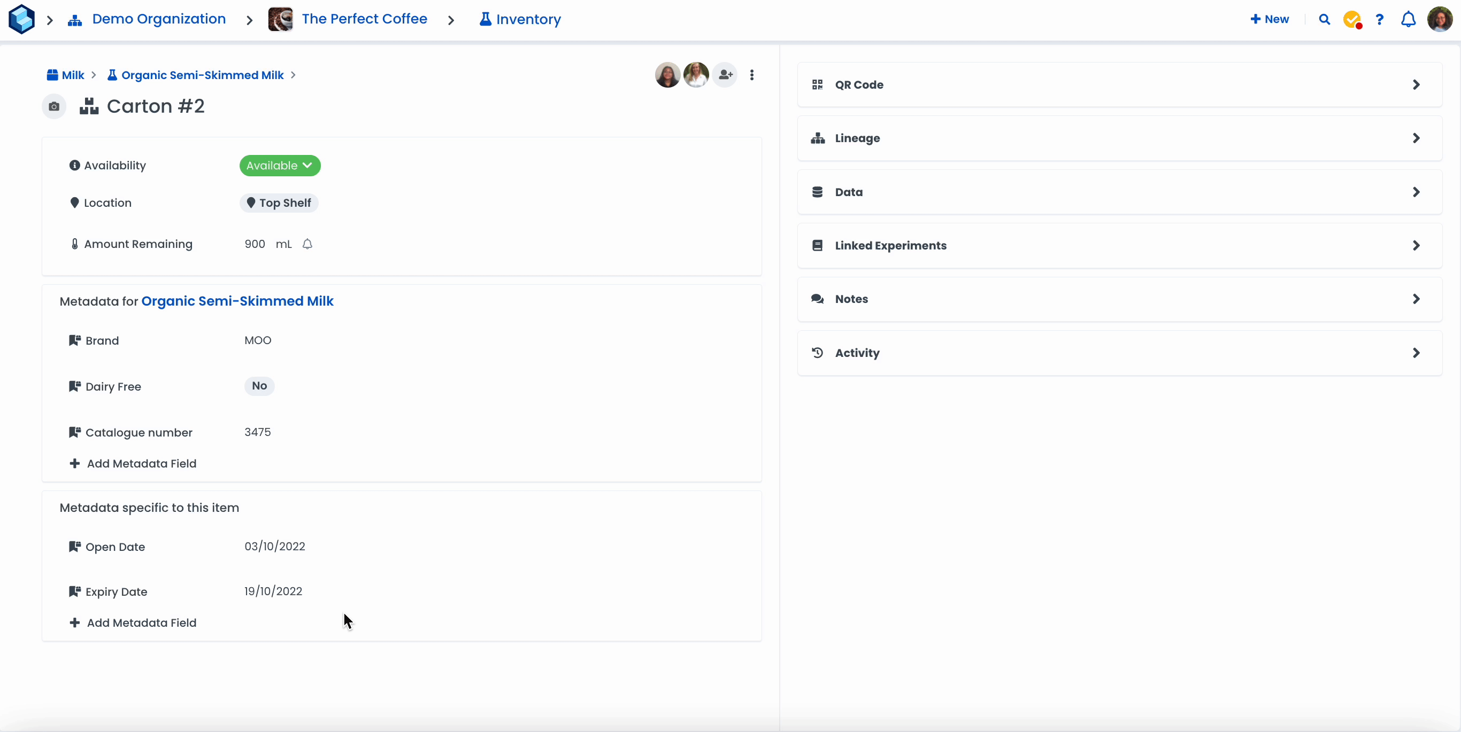Open the Available status dropdown
The width and height of the screenshot is (1461, 732).
[x=280, y=166]
